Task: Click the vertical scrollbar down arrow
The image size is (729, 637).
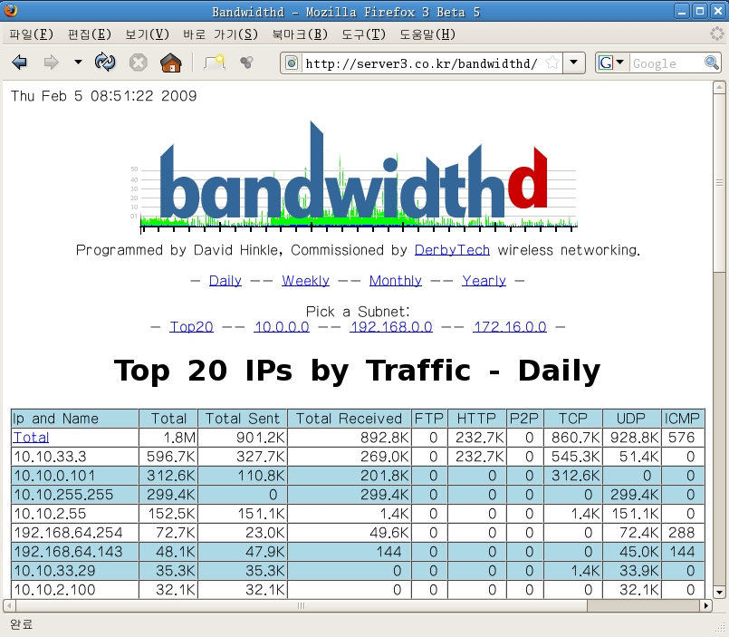Action: tap(719, 593)
